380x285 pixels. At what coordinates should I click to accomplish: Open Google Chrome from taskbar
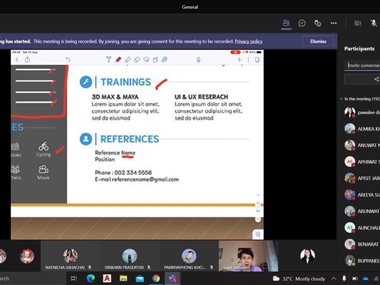pos(156,278)
